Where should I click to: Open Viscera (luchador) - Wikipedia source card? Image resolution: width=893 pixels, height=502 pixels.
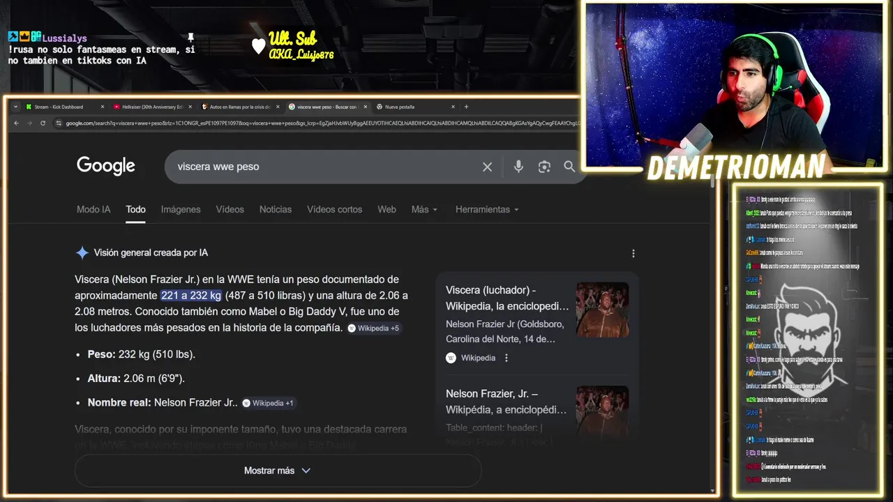tap(507, 298)
